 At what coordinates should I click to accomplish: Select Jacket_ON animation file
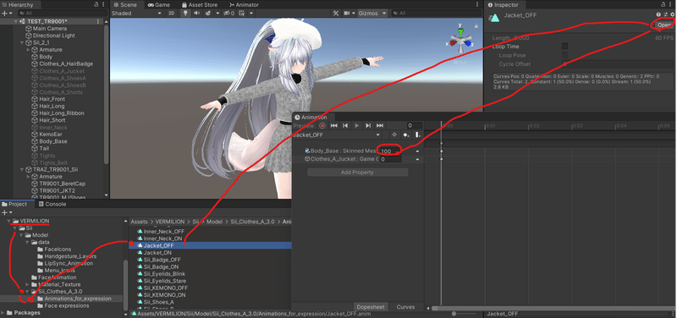click(157, 252)
